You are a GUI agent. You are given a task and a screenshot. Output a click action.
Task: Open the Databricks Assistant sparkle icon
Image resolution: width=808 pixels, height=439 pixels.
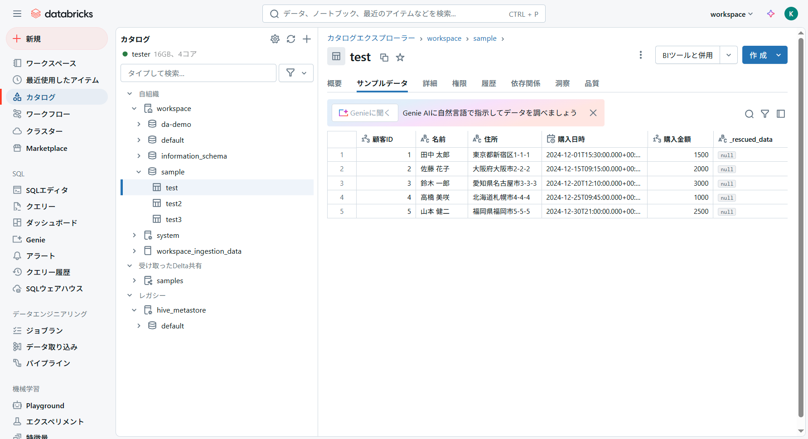click(770, 14)
